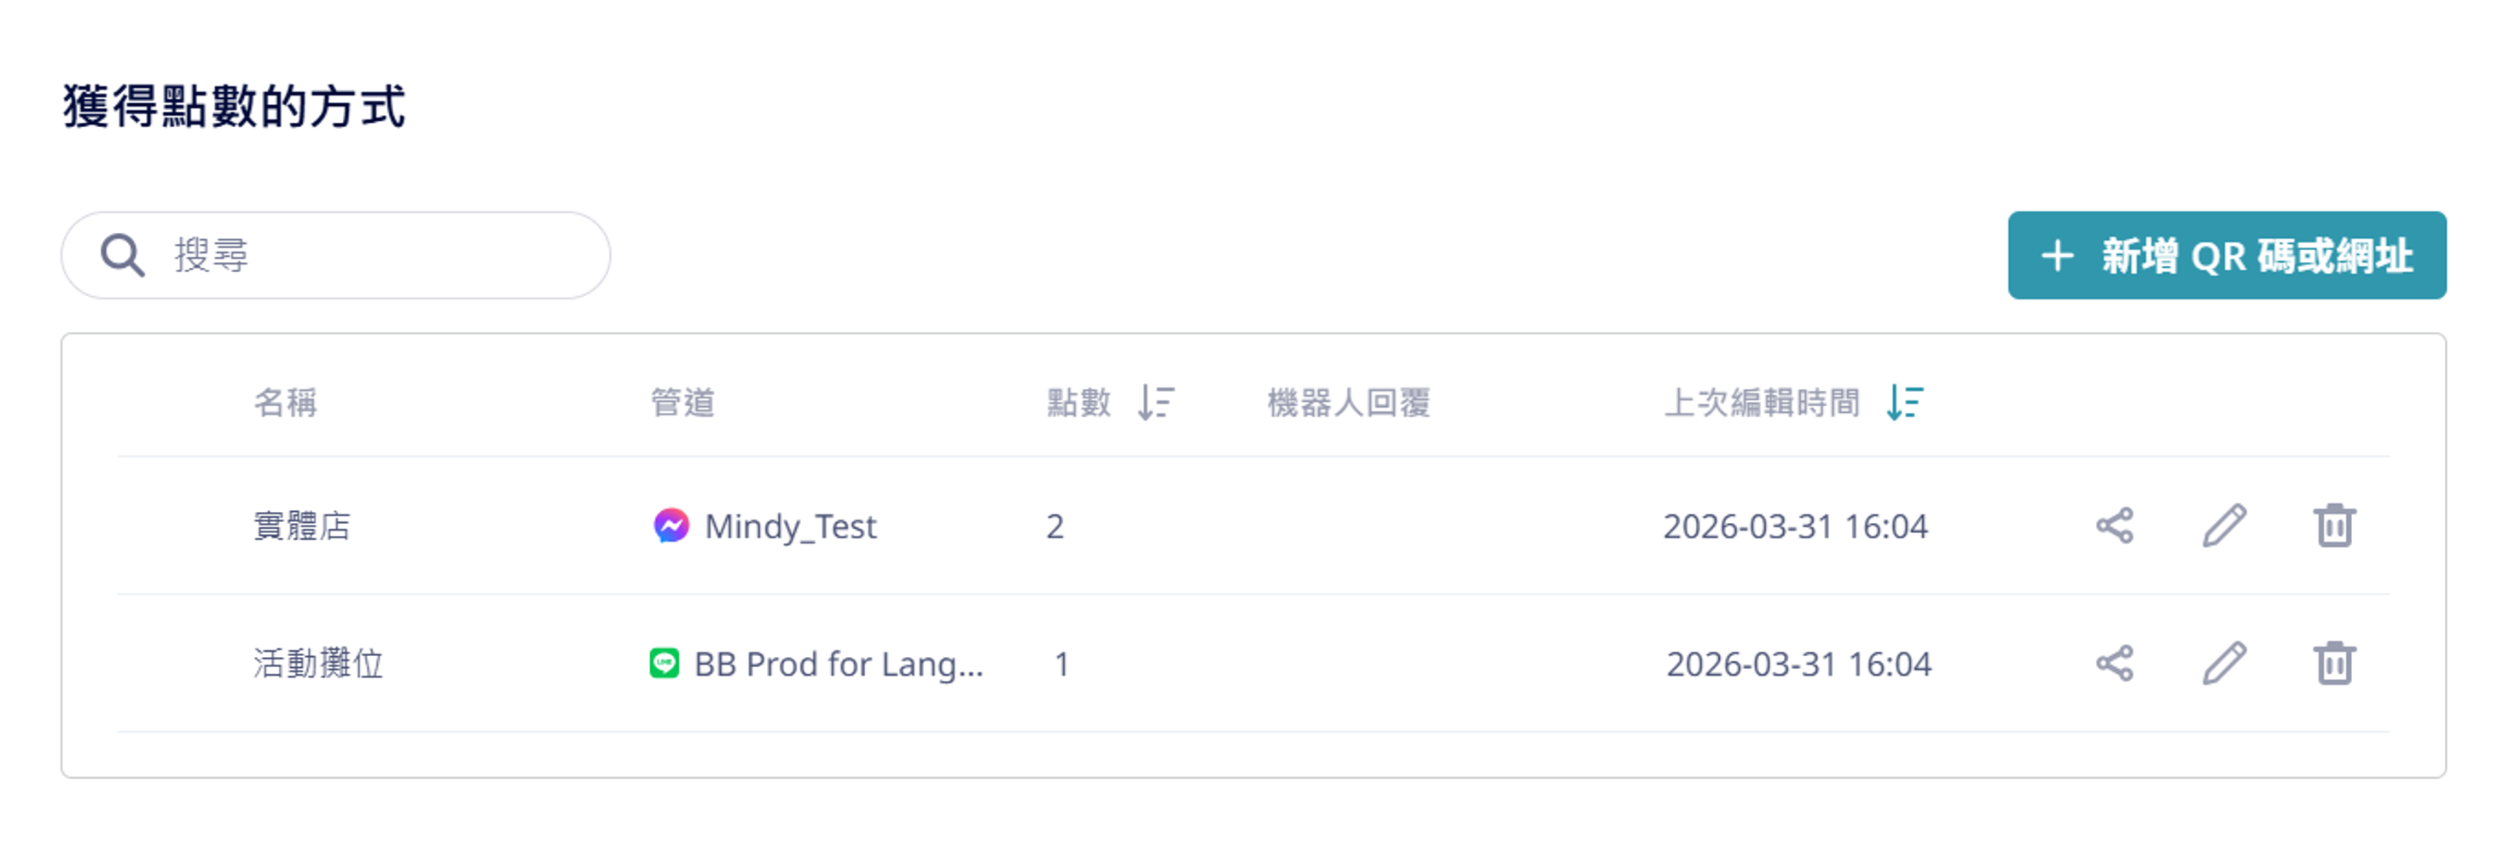
Task: Click the 新增 QR 碼或網址 button
Action: (x=2226, y=256)
